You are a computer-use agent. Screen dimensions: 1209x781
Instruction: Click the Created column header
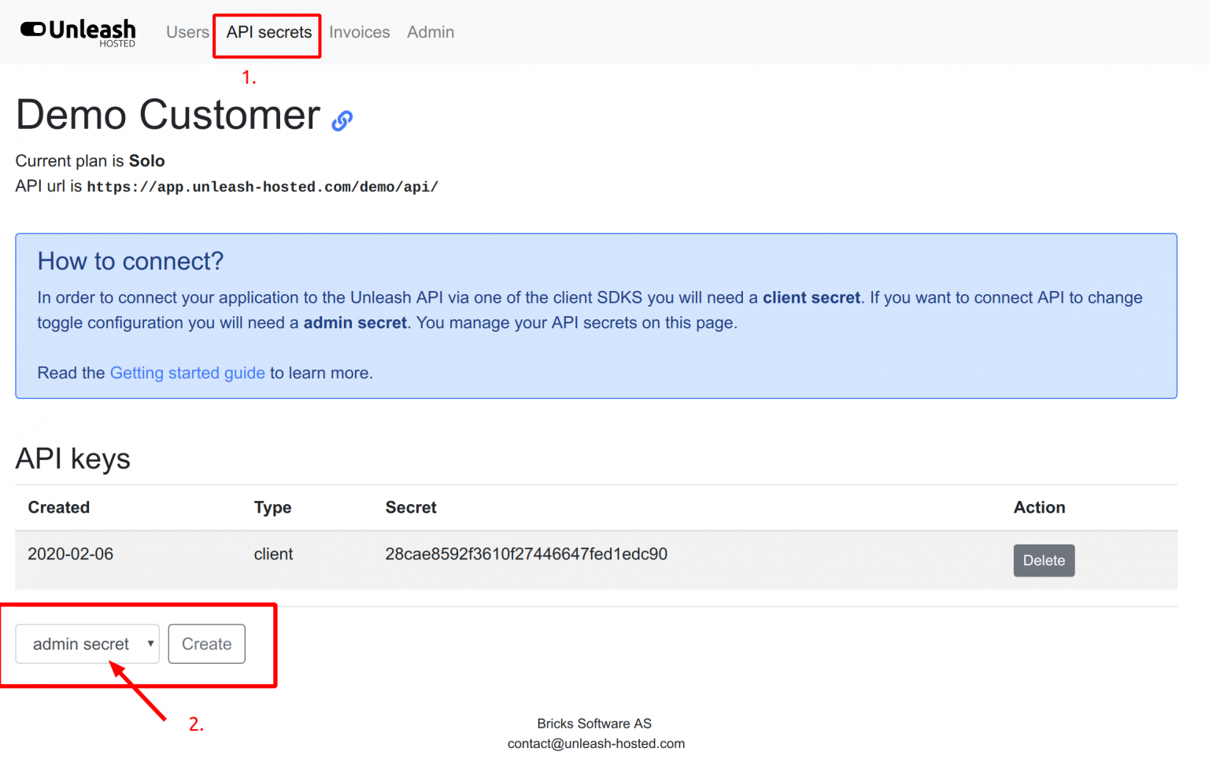[x=58, y=507]
